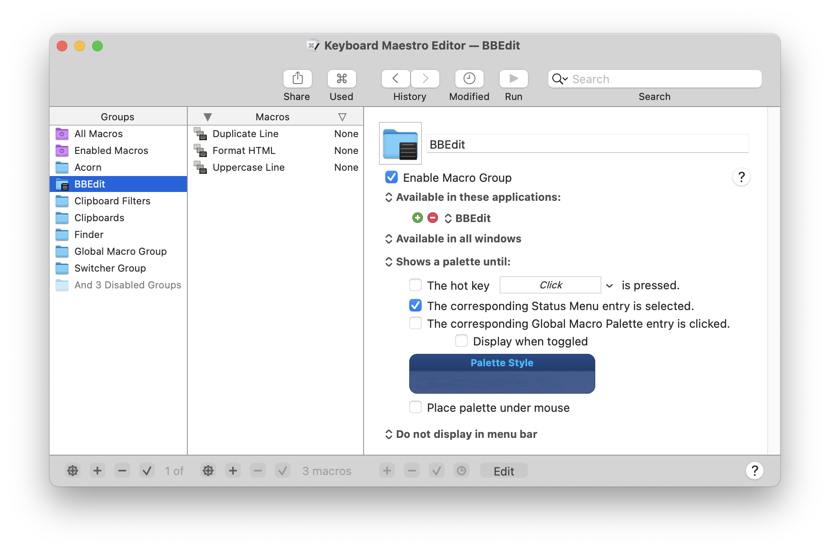Viewport: 830px width, 552px height.
Task: Open the Used macros command icon
Action: (x=341, y=79)
